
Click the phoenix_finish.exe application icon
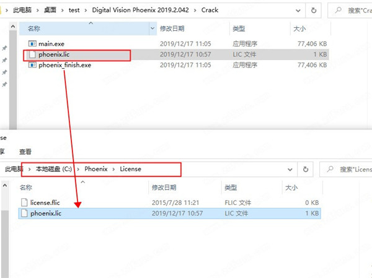point(32,64)
